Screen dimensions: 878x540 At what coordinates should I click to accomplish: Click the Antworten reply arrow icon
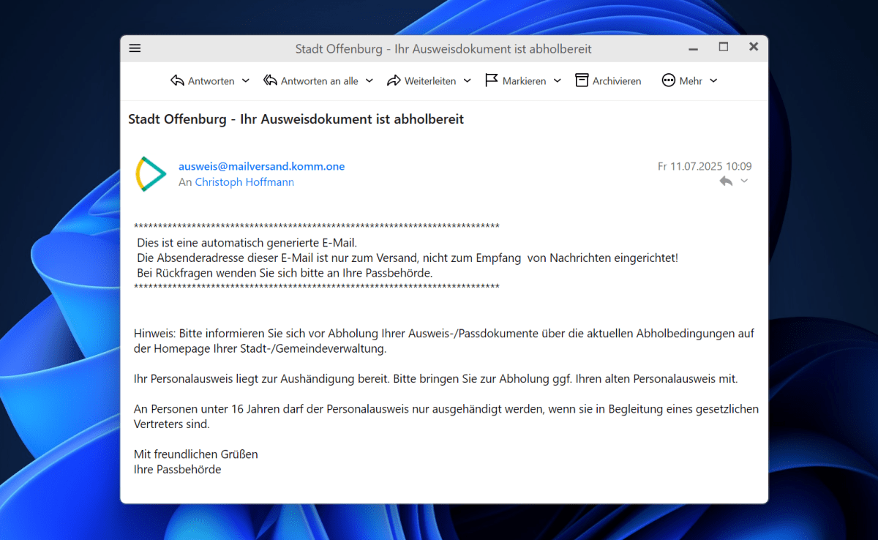[x=177, y=80]
